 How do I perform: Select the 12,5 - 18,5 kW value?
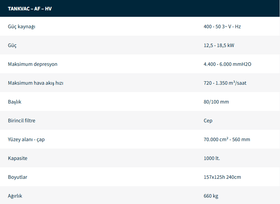[219, 45]
